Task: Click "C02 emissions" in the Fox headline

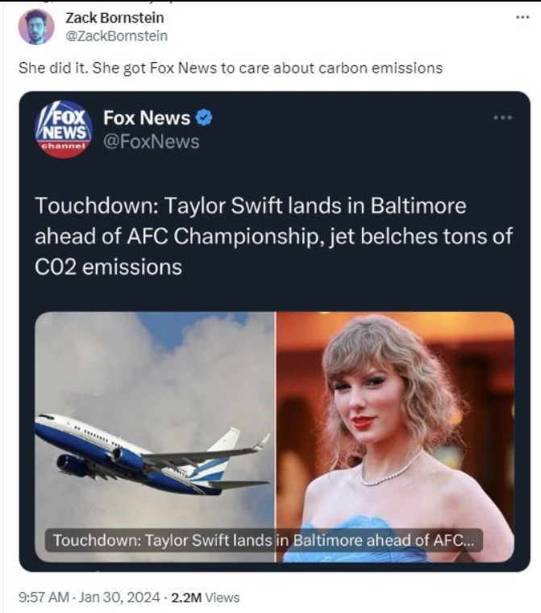Action: pos(108,266)
